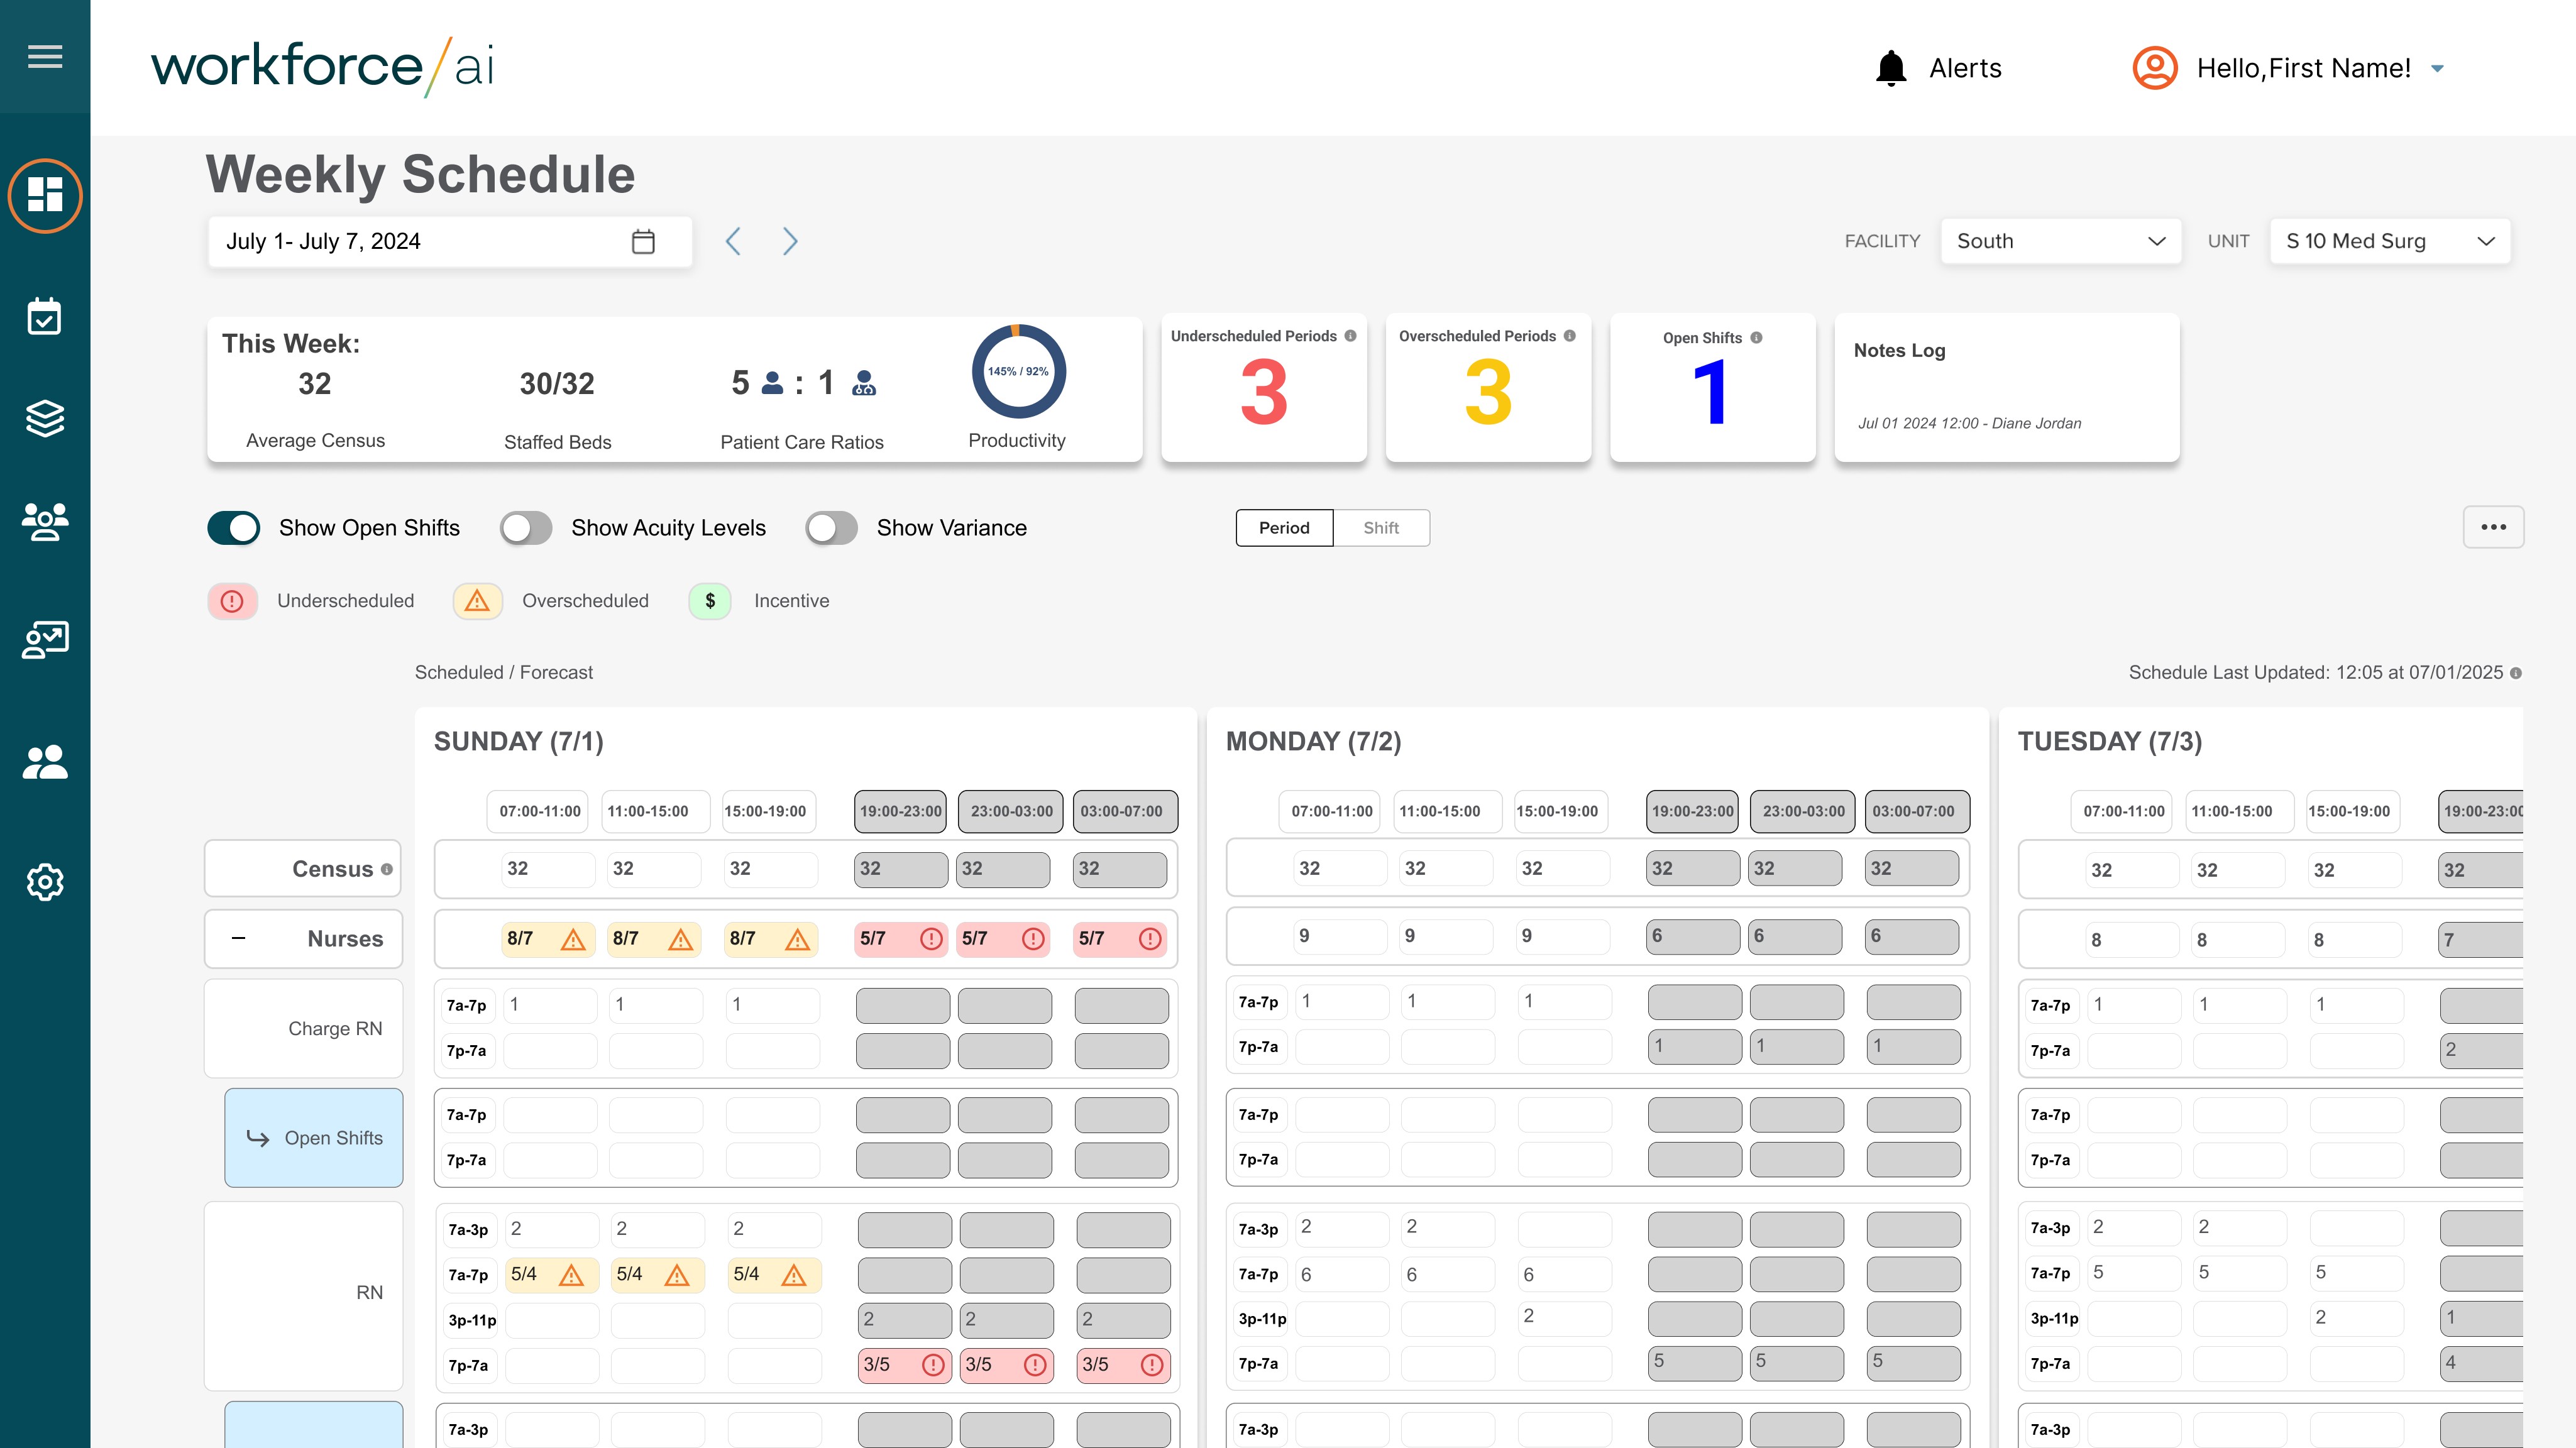The width and height of the screenshot is (2576, 1448).
Task: Open the three-dot more options button
Action: pyautogui.click(x=2493, y=527)
